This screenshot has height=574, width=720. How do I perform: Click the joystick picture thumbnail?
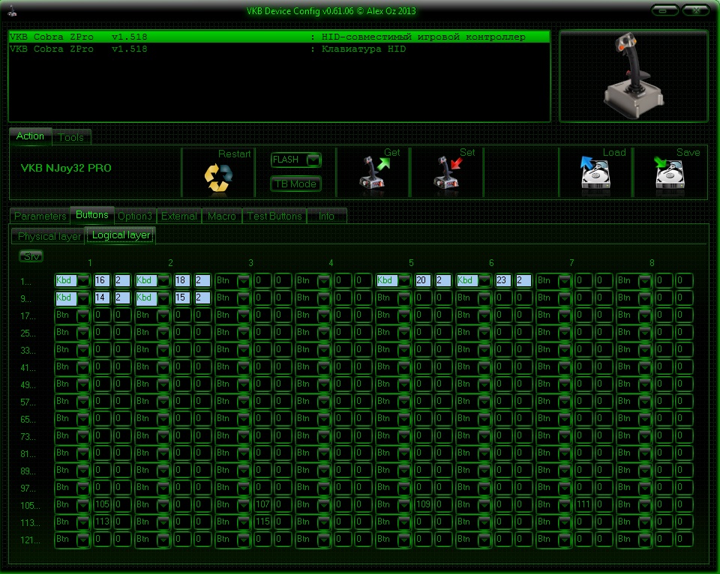[x=634, y=76]
